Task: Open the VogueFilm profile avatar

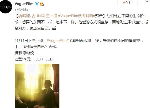Action: point(6,7)
